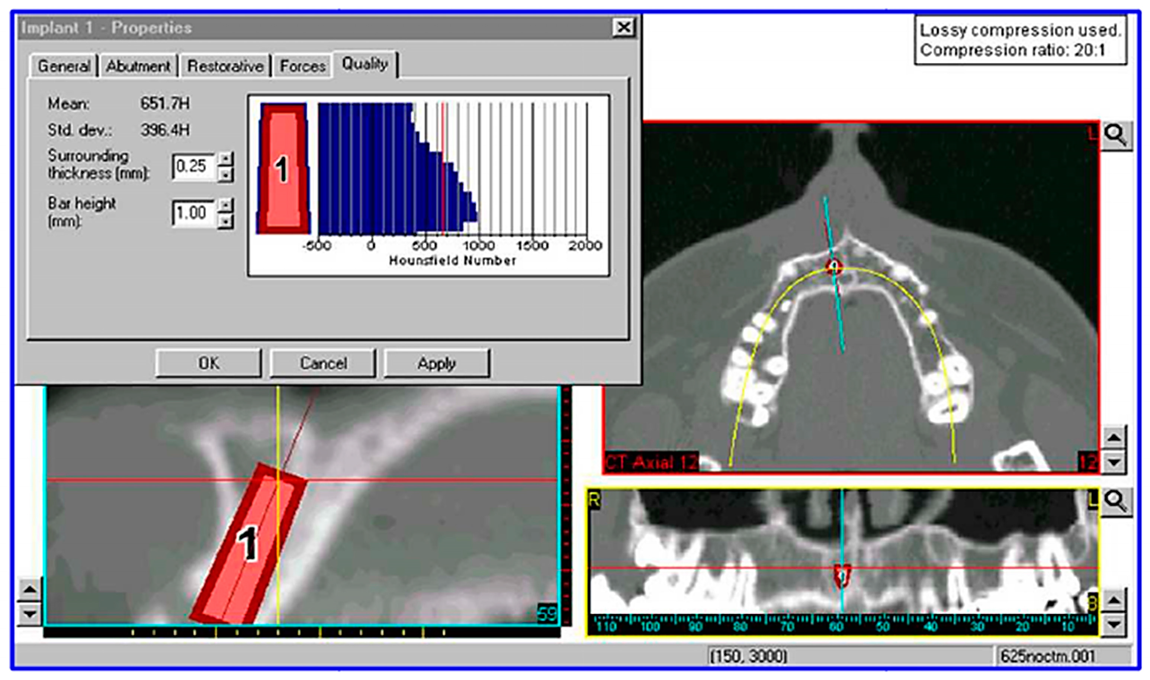1150x680 pixels.
Task: Open the Abutment tab
Action: (138, 67)
